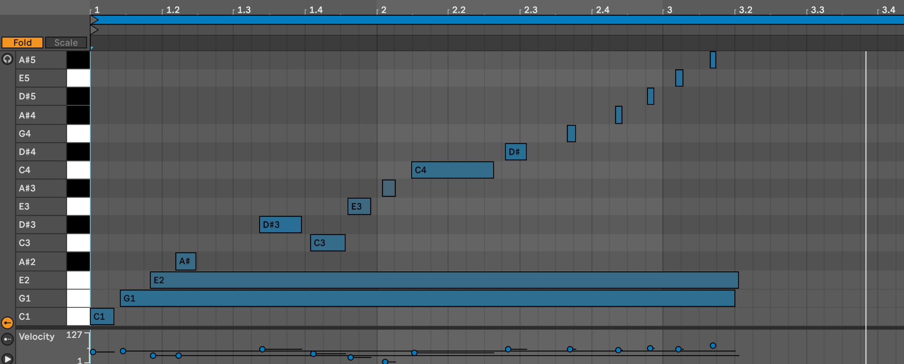Select the long G1 note
The width and height of the screenshot is (904, 364).
click(427, 298)
